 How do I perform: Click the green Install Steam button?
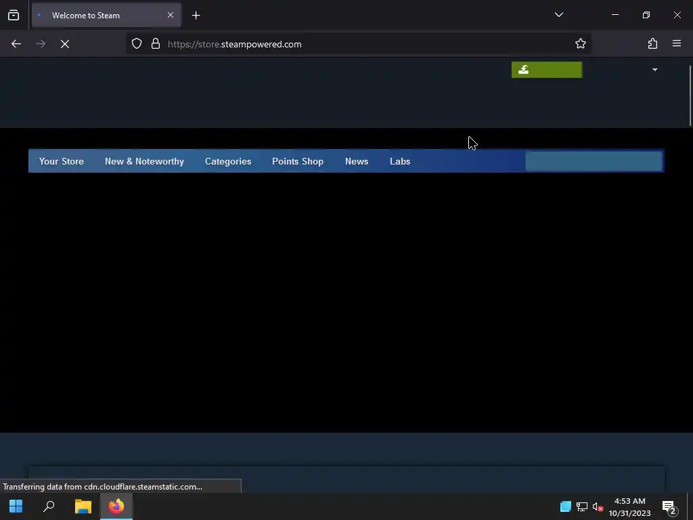point(547,70)
